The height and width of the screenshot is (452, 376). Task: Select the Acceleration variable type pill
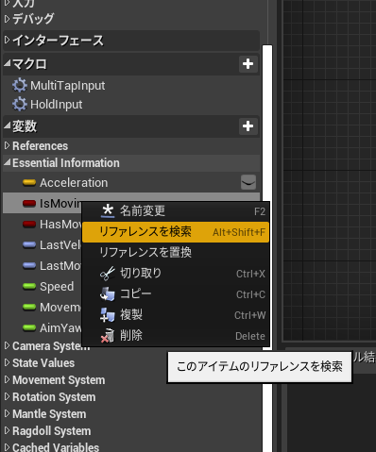[x=29, y=183]
